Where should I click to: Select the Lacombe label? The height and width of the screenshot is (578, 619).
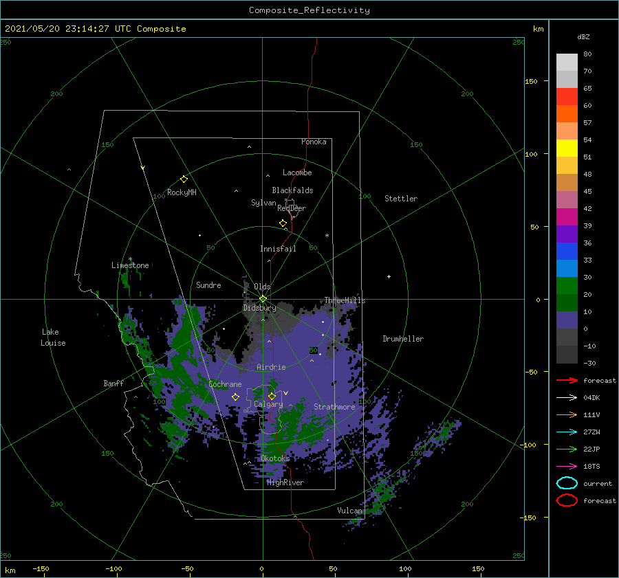click(297, 173)
